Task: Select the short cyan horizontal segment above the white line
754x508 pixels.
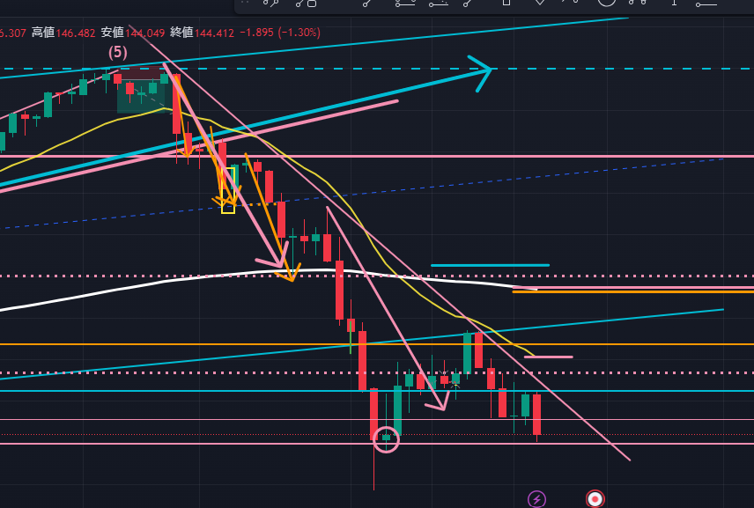Action: pyautogui.click(x=489, y=264)
